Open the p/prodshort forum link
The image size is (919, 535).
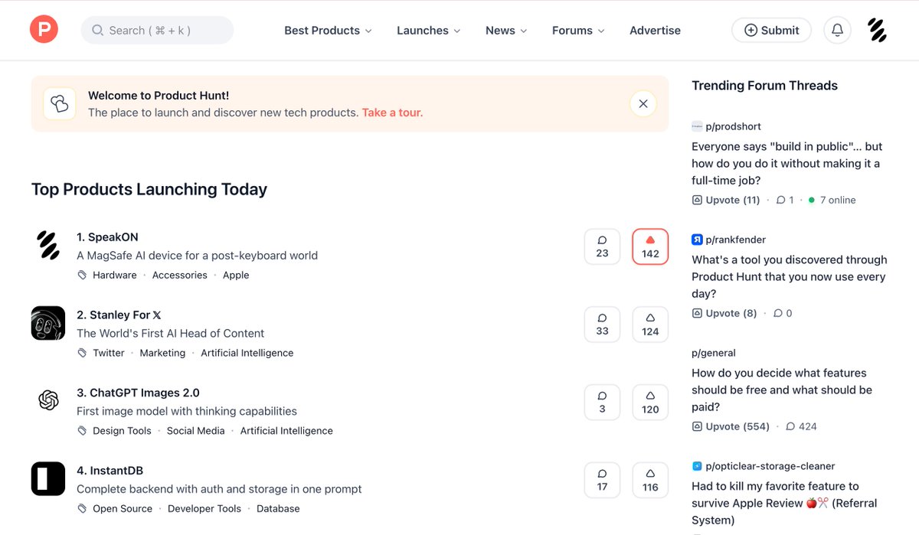(733, 126)
